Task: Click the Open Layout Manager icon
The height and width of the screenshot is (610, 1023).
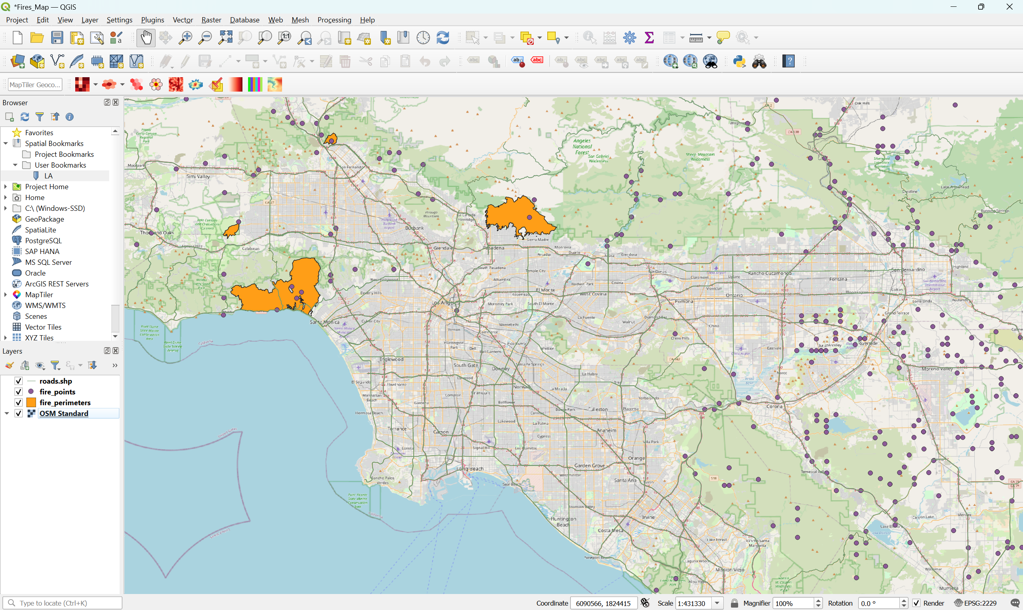Action: pos(96,38)
